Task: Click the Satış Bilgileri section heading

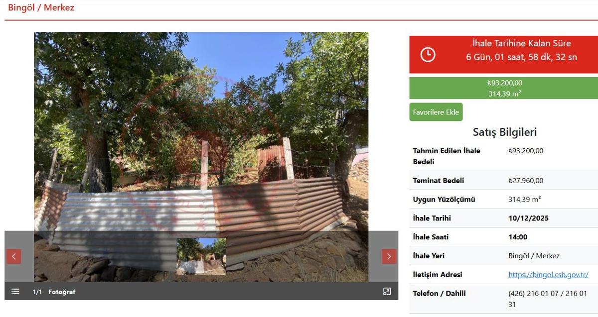Action: [505, 132]
